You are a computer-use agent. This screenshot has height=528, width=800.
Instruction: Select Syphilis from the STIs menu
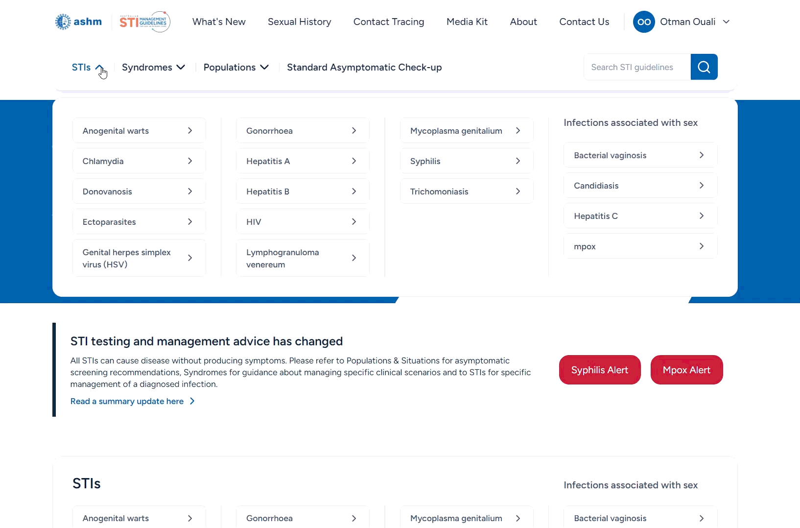coord(467,161)
